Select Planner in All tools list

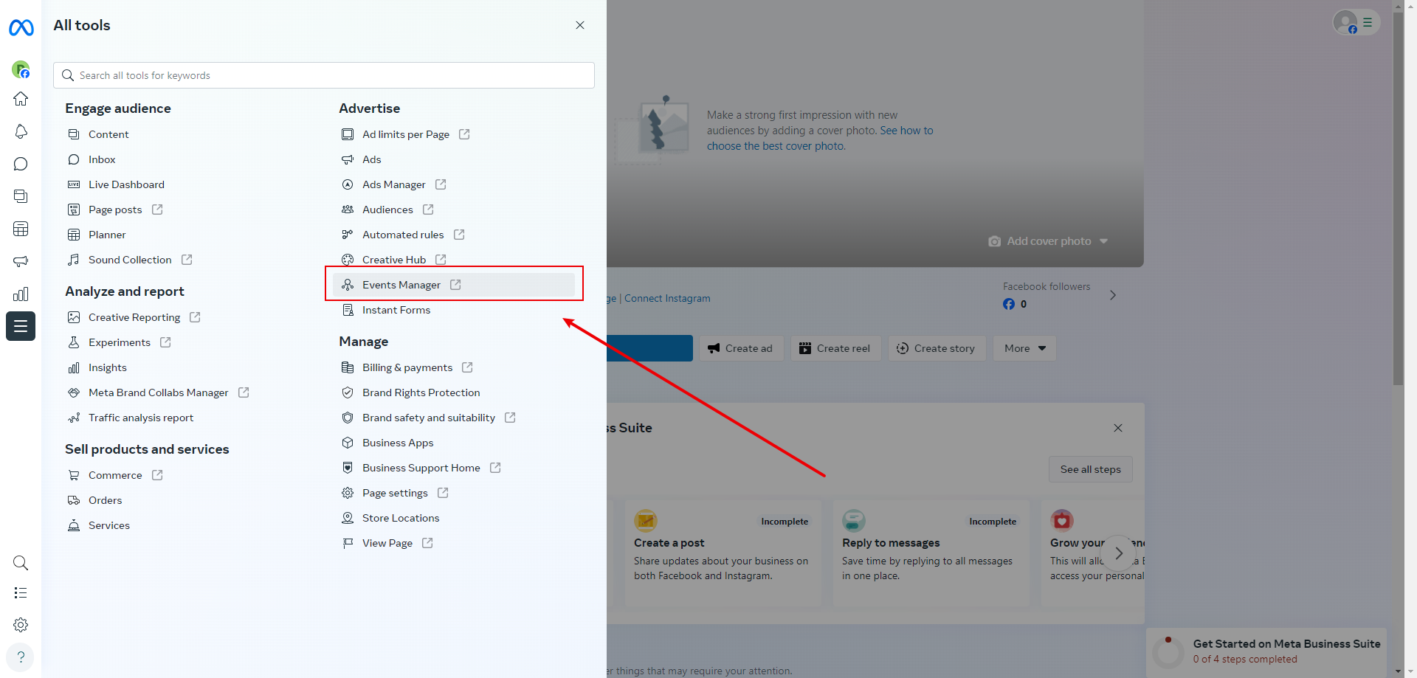(x=107, y=235)
